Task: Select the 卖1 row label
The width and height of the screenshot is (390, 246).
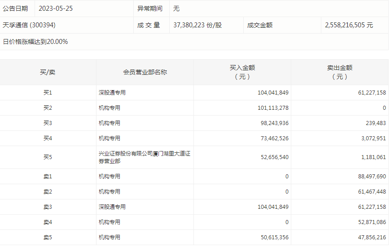Action: coord(48,177)
